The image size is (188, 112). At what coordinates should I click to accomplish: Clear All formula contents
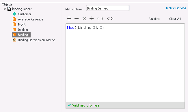pos(175,19)
